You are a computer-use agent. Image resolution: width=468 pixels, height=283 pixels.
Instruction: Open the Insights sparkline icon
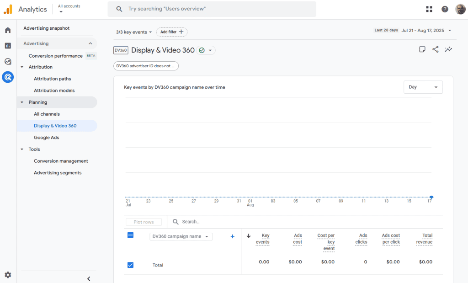(x=448, y=49)
